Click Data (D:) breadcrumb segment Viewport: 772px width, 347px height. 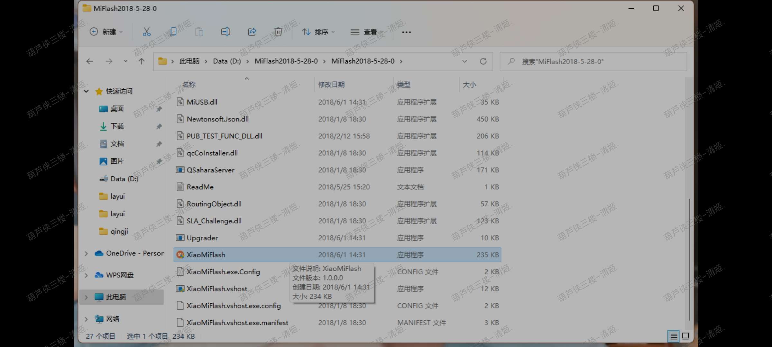click(227, 61)
